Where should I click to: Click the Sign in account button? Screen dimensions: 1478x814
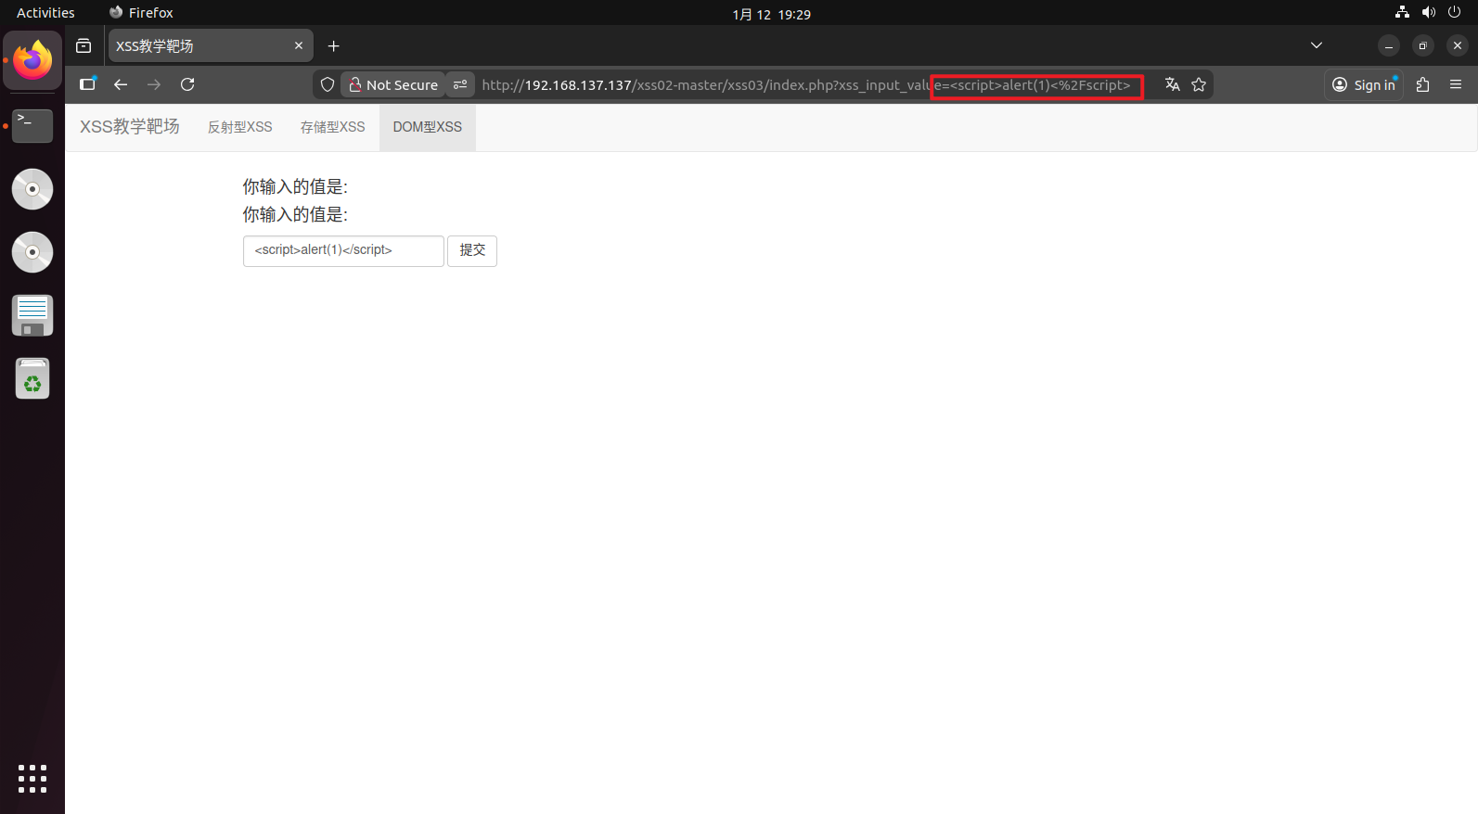[1364, 84]
